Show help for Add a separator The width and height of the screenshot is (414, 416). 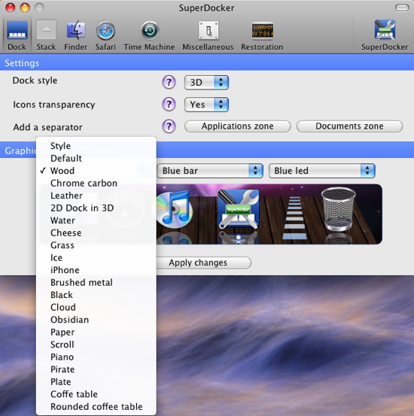[169, 126]
